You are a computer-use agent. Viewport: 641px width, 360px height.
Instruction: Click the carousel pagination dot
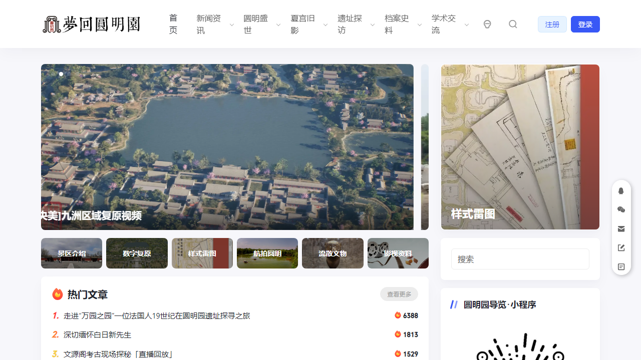[61, 74]
